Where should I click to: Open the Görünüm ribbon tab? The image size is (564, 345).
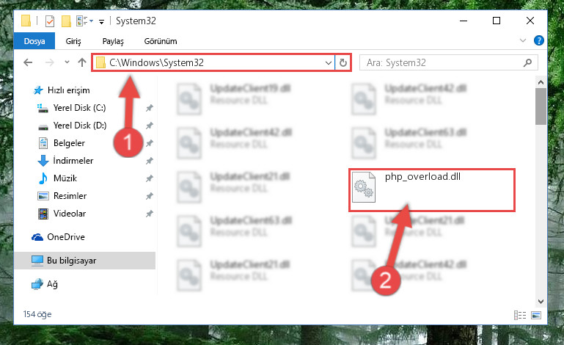coord(161,41)
